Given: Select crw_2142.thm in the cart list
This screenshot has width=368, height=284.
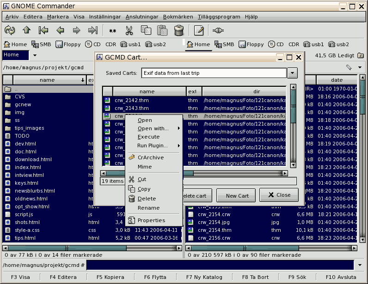Looking at the screenshot, I should click(x=194, y=100).
